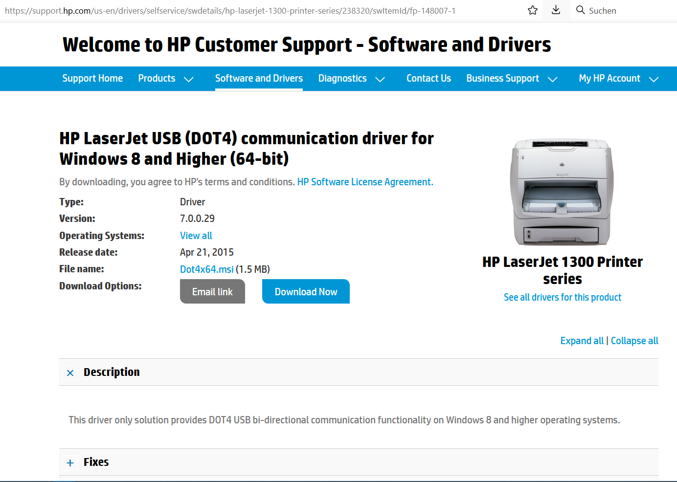The height and width of the screenshot is (482, 677).
Task: Expand the Diagnostics dropdown chevron
Action: coord(380,79)
